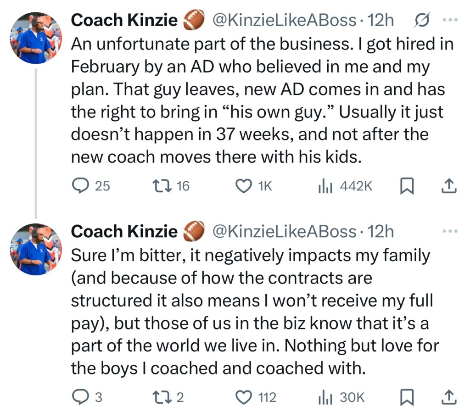Reply to the 'Sure I'm bitter' tweet
The image size is (470, 418).
coord(83,397)
